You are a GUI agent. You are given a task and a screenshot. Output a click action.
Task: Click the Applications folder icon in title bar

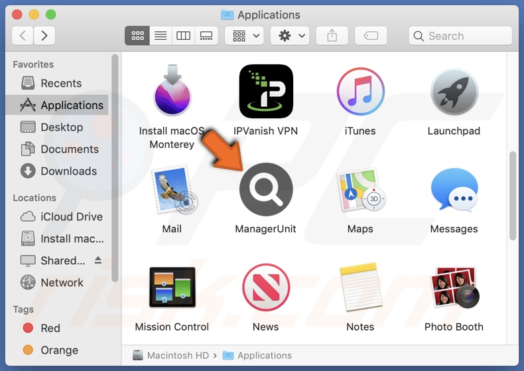(x=228, y=15)
